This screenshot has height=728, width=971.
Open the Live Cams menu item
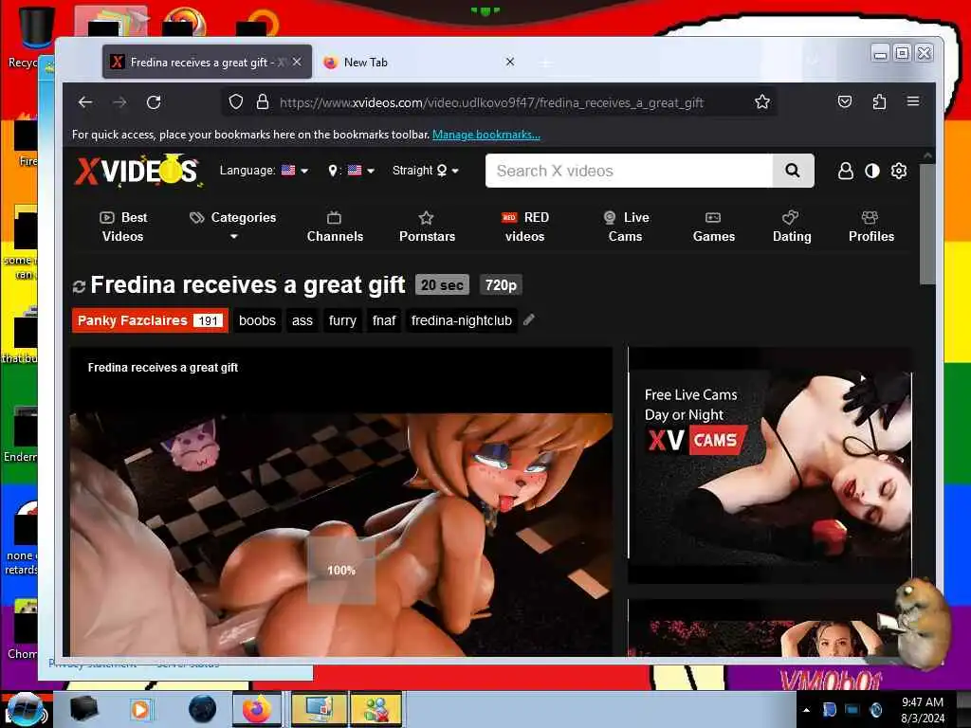tap(626, 227)
